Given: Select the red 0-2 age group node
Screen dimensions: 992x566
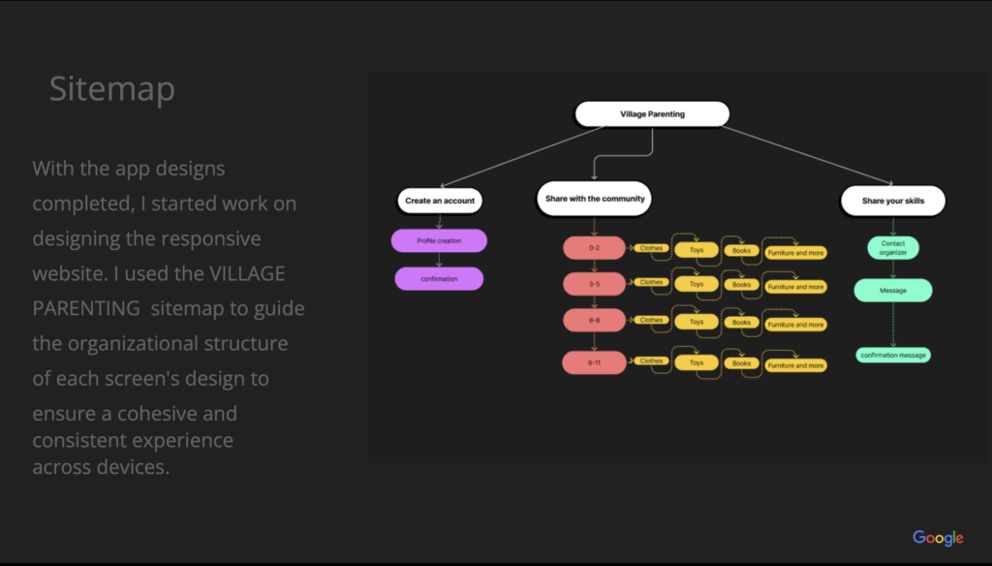Looking at the screenshot, I should (x=594, y=249).
